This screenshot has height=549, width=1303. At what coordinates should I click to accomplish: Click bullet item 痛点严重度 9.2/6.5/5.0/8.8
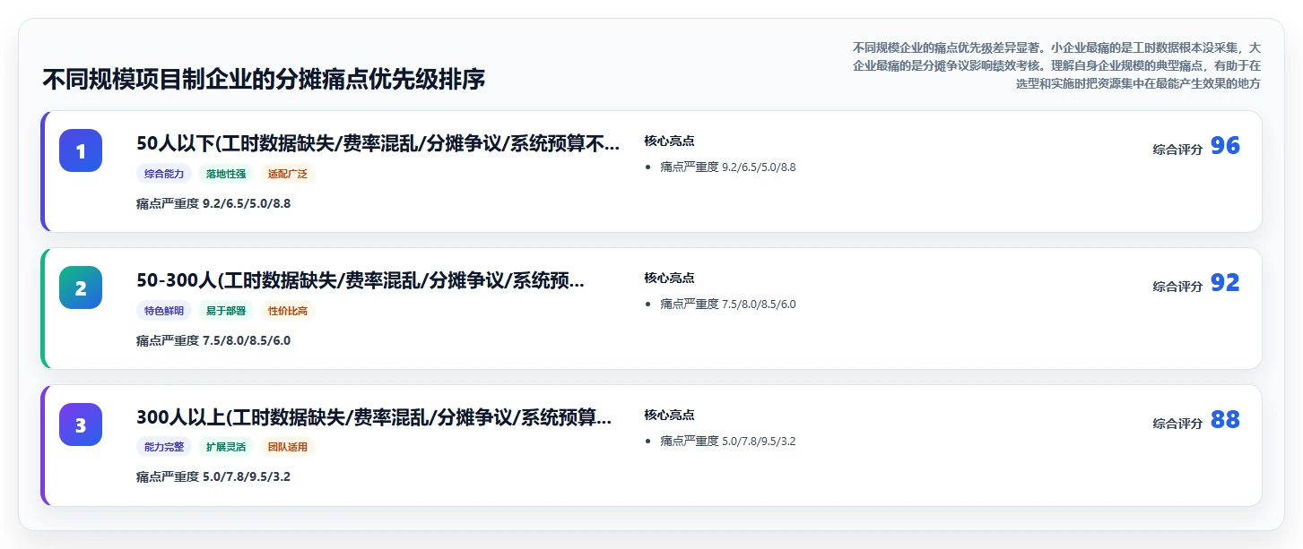pos(728,167)
